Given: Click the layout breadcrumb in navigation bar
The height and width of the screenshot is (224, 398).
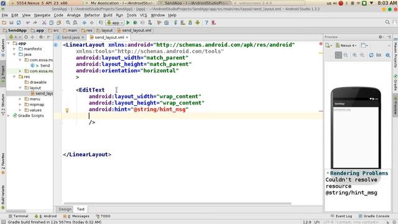Looking at the screenshot, I should point(104,30).
